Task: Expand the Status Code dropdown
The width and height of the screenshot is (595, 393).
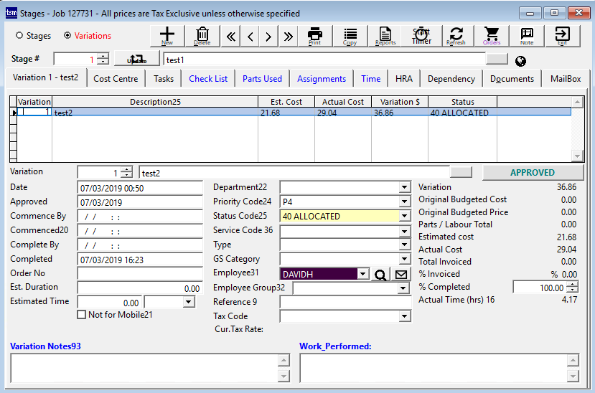Action: [405, 217]
